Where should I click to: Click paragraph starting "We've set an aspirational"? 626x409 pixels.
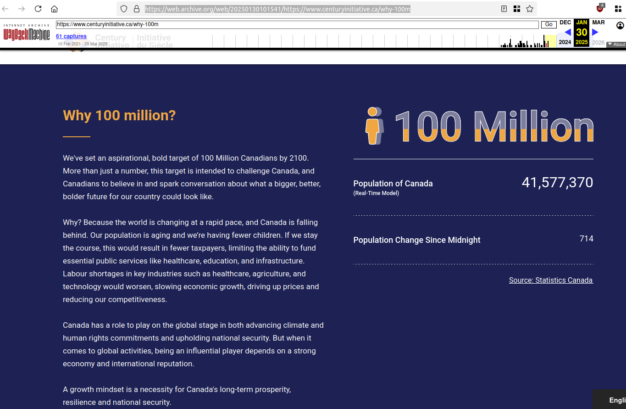192,177
